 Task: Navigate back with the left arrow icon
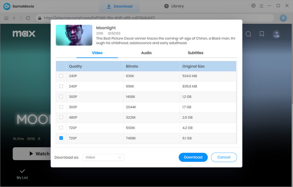[x=14, y=18]
